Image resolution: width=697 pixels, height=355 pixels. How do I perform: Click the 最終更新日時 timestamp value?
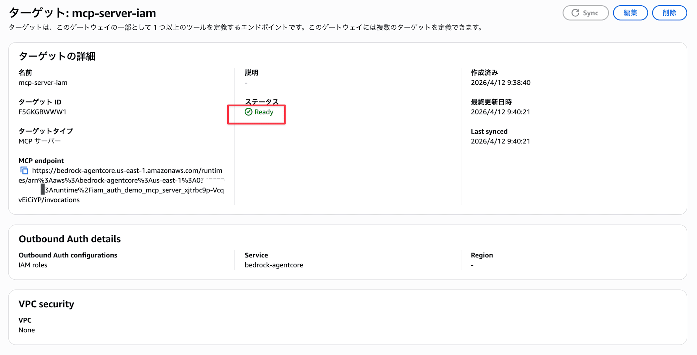500,112
